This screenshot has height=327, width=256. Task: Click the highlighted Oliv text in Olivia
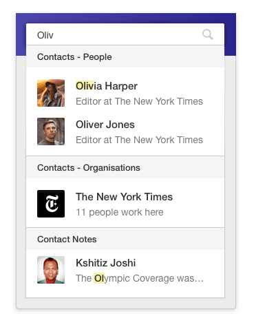[x=85, y=86]
